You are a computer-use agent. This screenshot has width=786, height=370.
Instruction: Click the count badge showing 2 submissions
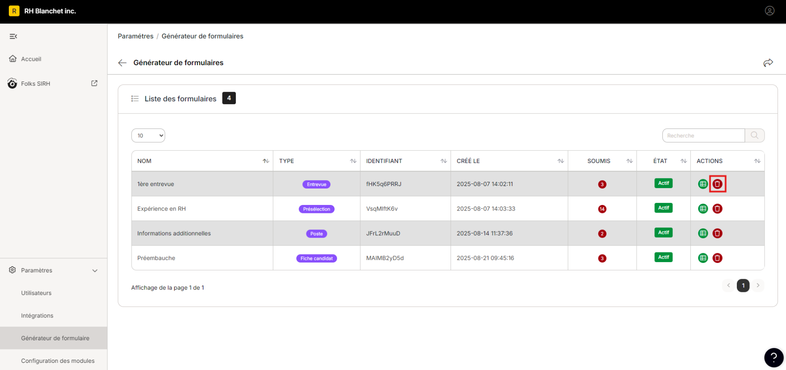click(602, 234)
